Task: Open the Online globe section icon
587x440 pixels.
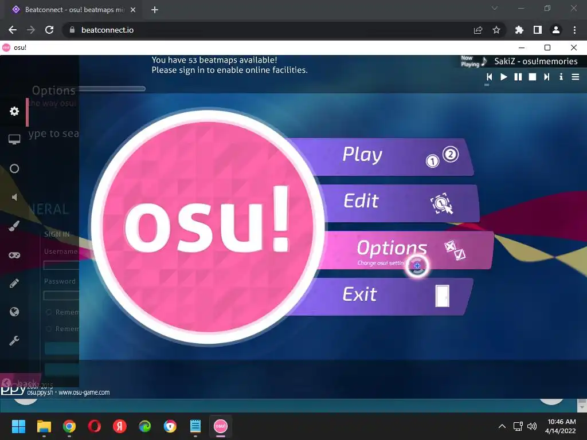Action: click(14, 312)
